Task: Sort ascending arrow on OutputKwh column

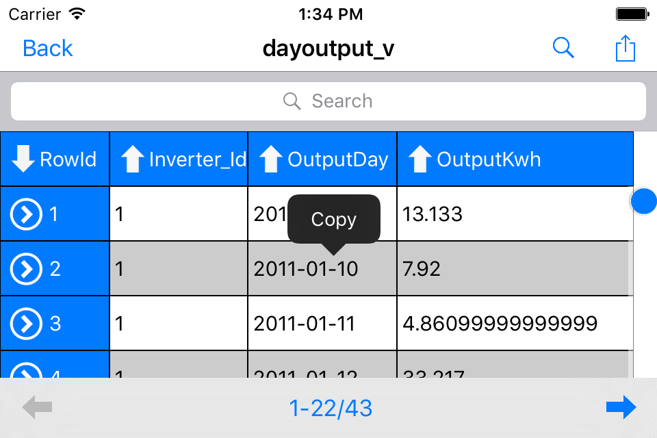Action: pyautogui.click(x=420, y=159)
